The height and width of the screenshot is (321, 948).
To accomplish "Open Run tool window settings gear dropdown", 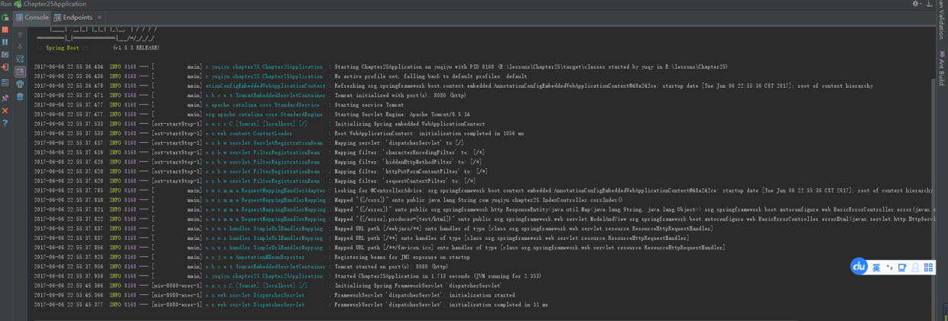I will (x=917, y=4).
